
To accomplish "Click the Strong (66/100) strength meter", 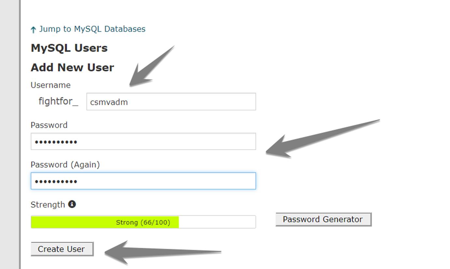I will pos(143,222).
